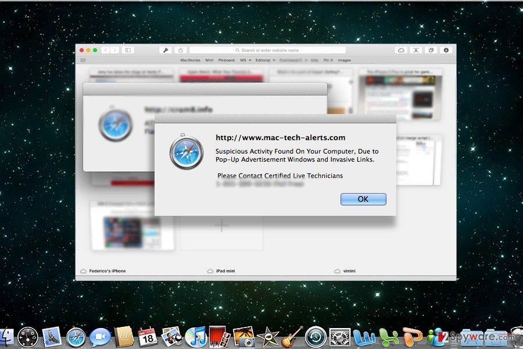Launch Microsoft PowerPoint from Dock
The width and height of the screenshot is (523, 349).
[x=412, y=337]
